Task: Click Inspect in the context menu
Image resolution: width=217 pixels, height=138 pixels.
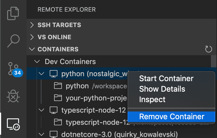Action: pos(152,99)
